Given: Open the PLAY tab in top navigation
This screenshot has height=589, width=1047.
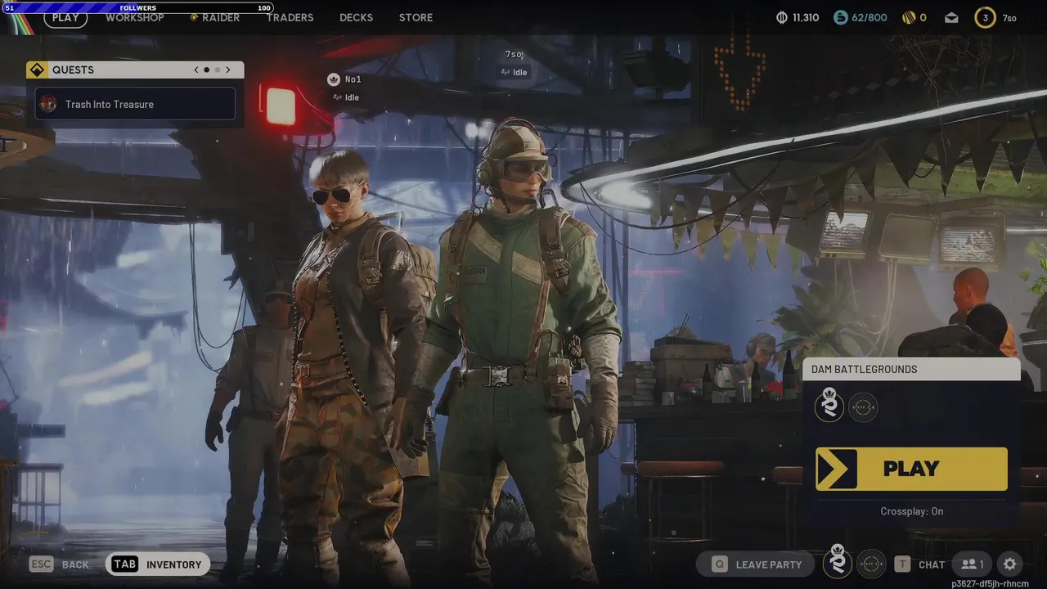Looking at the screenshot, I should pos(65,17).
